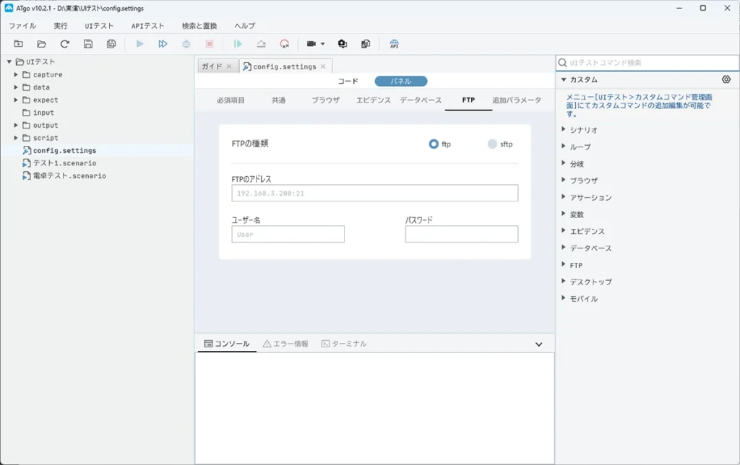Expand the output folder
Screen dimensions: 740x465
click(16, 125)
